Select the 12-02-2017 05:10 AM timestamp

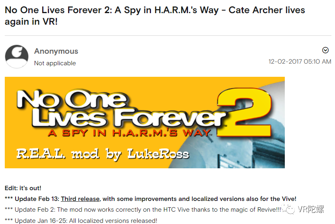point(300,61)
